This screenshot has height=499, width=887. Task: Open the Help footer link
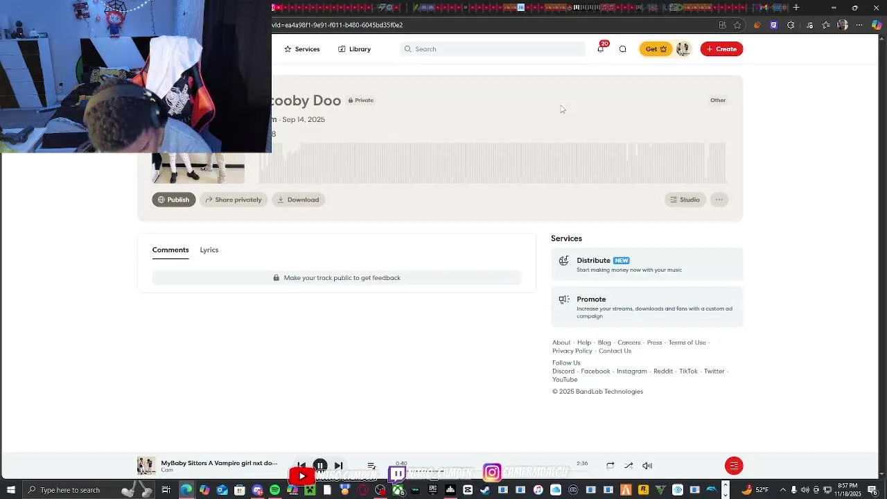[584, 342]
